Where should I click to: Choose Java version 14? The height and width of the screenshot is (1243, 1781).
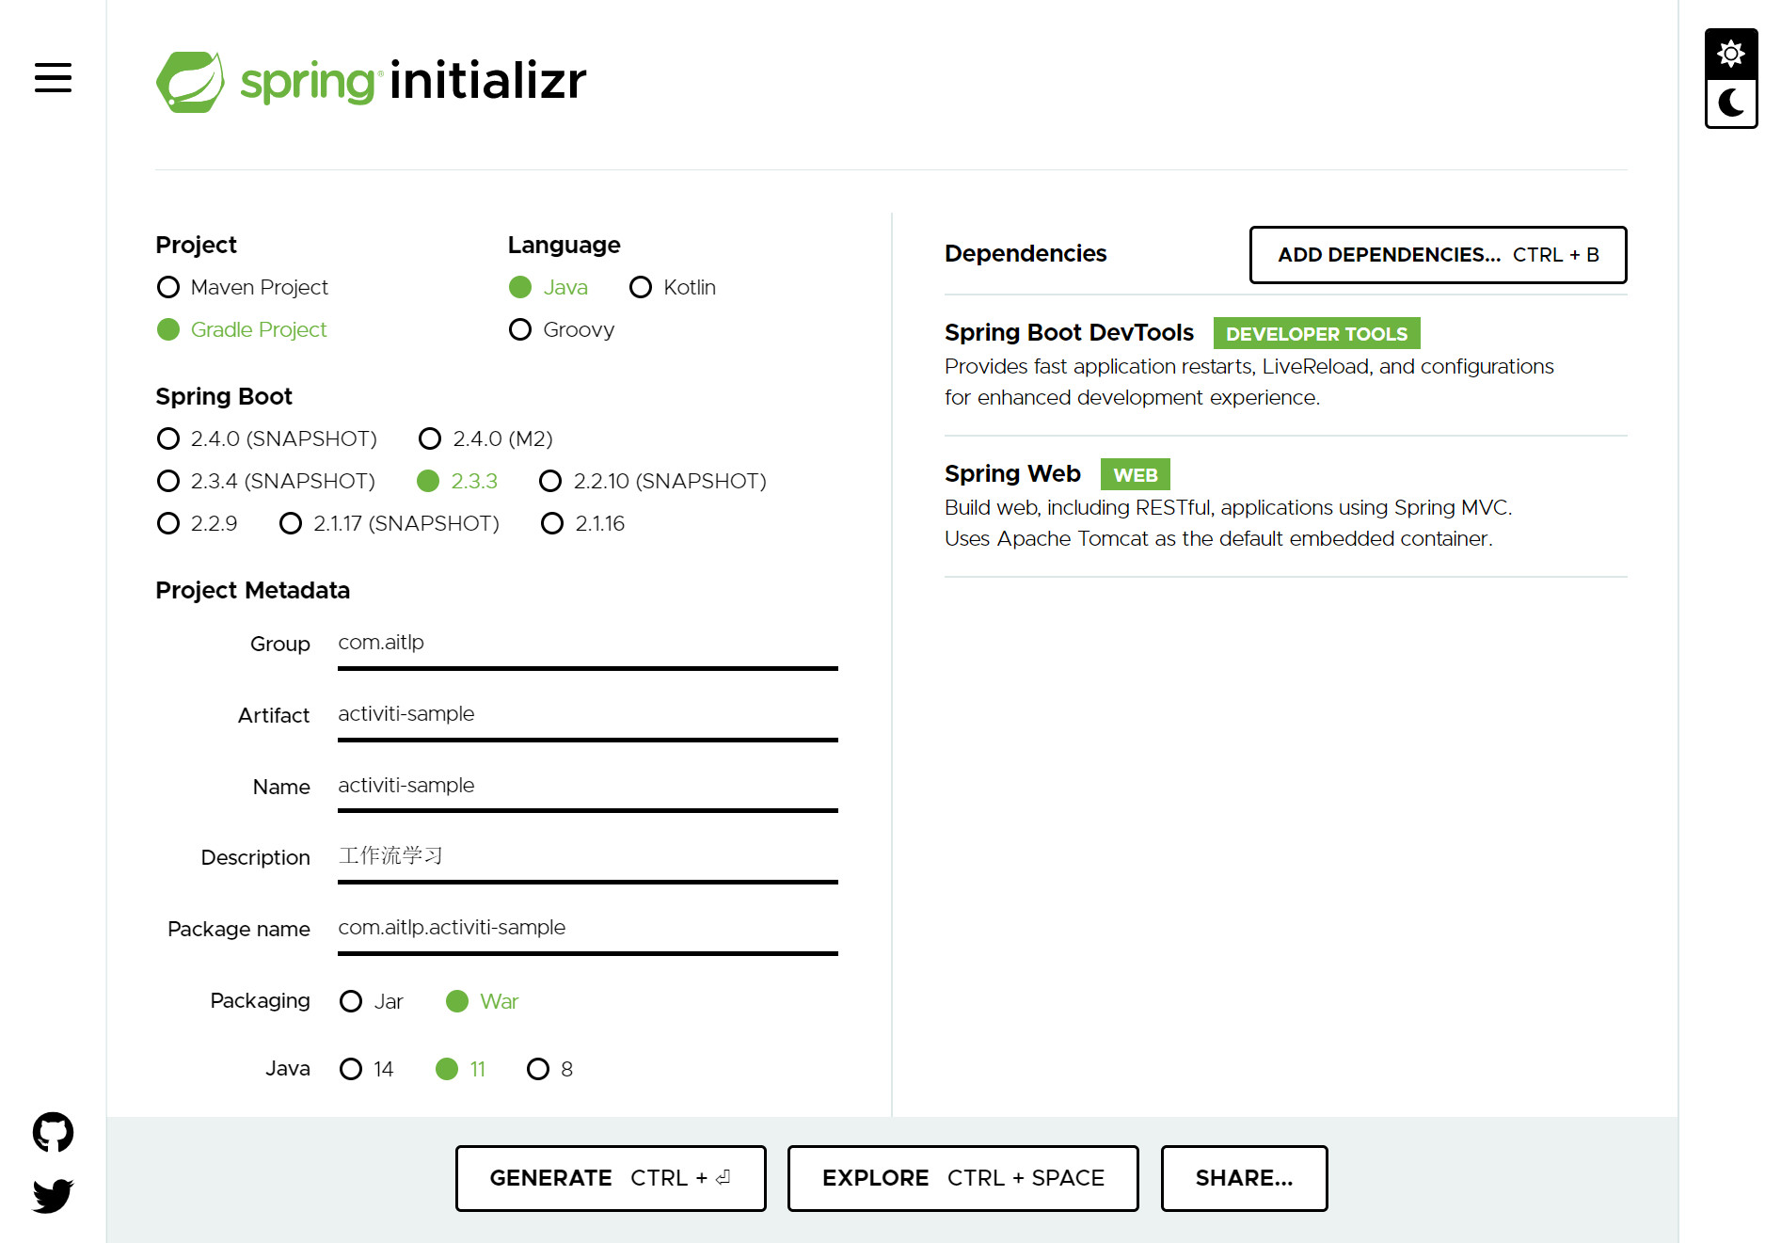[x=351, y=1069]
